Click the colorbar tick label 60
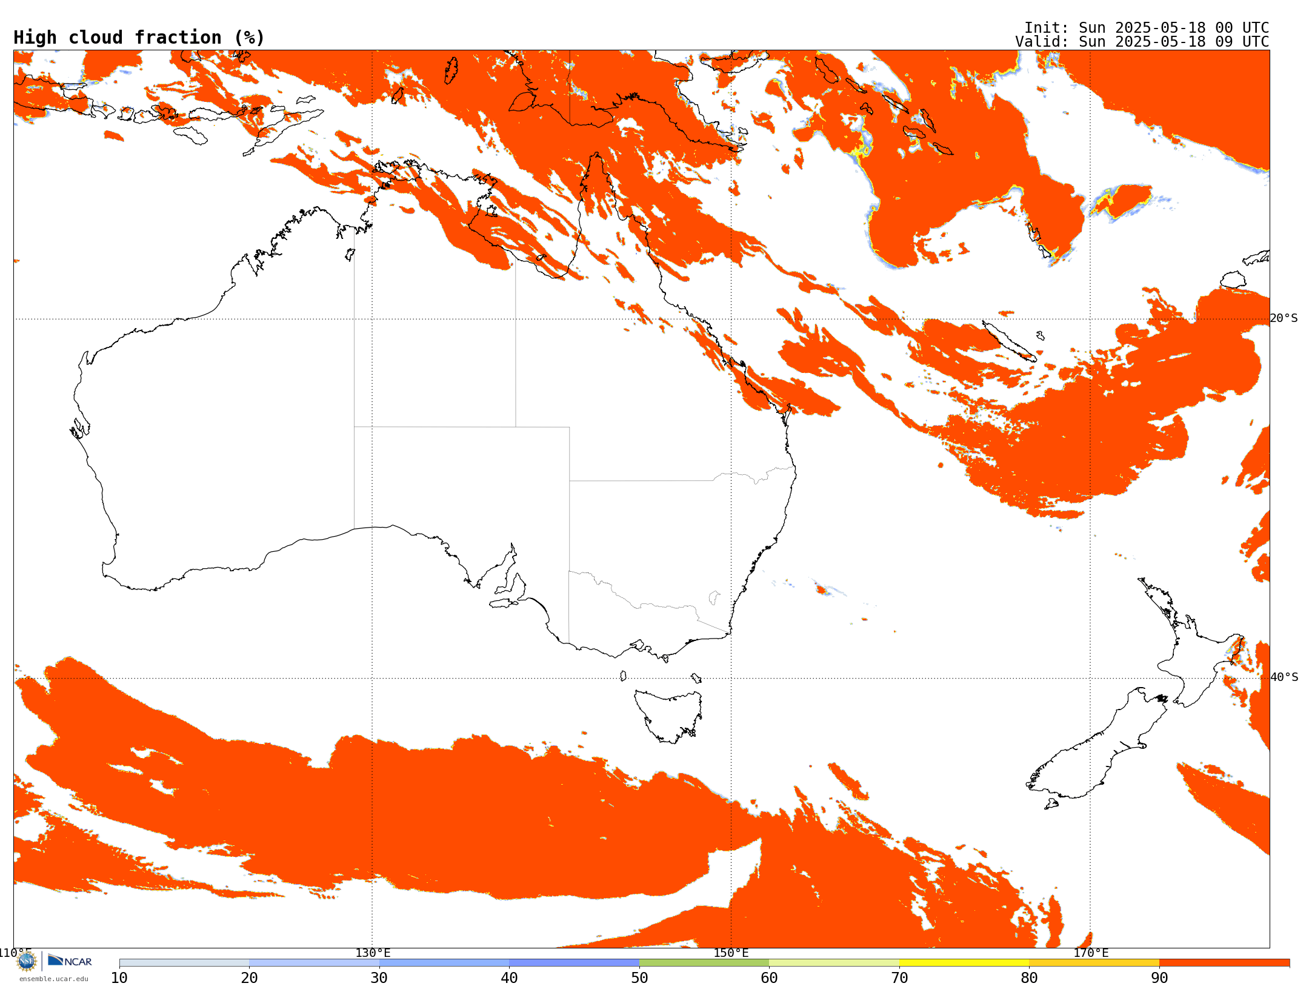This screenshot has width=1309, height=986. coord(769,978)
